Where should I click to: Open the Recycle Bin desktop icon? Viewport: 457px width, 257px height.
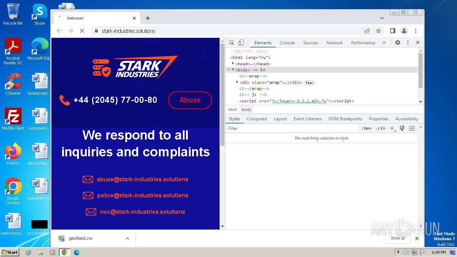pos(13,14)
